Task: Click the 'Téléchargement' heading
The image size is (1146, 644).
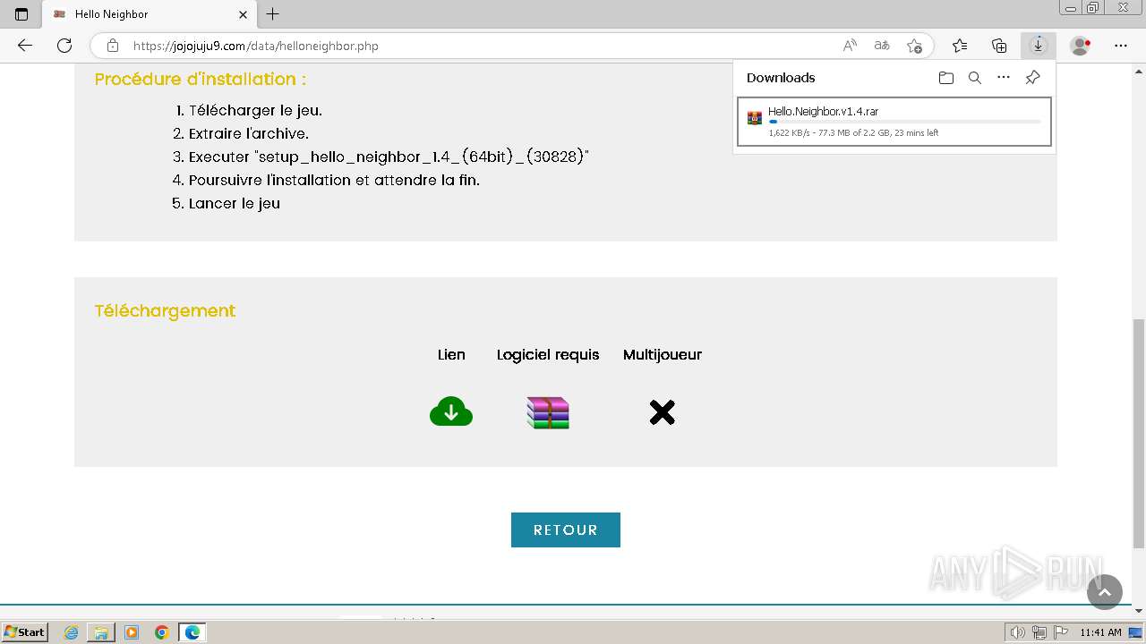Action: tap(165, 310)
